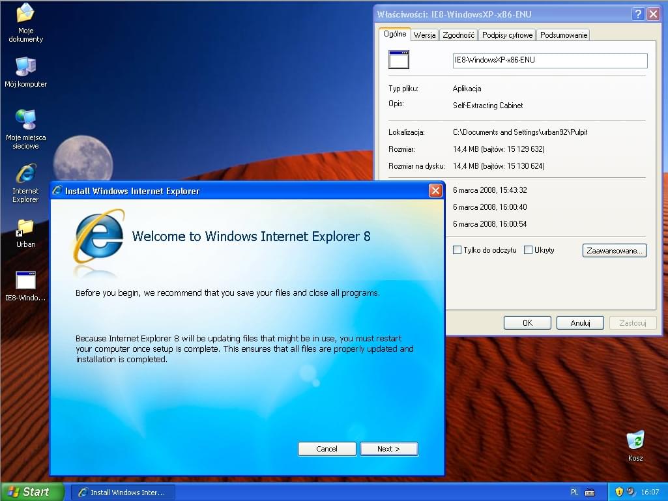Launch Internet Explorer desktop shortcut
The image size is (668, 501).
click(25, 182)
